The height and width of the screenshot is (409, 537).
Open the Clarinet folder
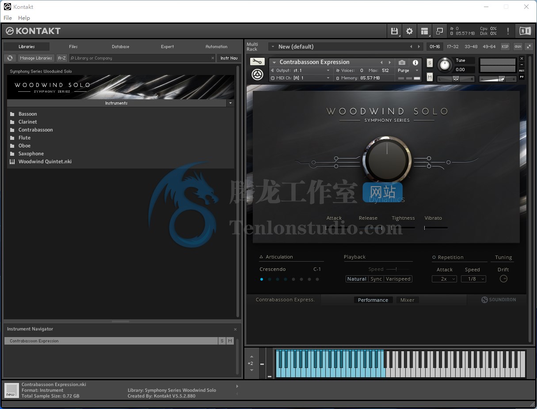(x=28, y=122)
